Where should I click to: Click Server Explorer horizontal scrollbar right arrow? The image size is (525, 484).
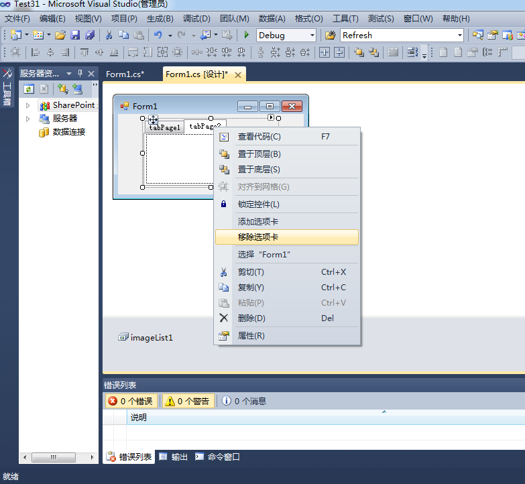pyautogui.click(x=92, y=457)
